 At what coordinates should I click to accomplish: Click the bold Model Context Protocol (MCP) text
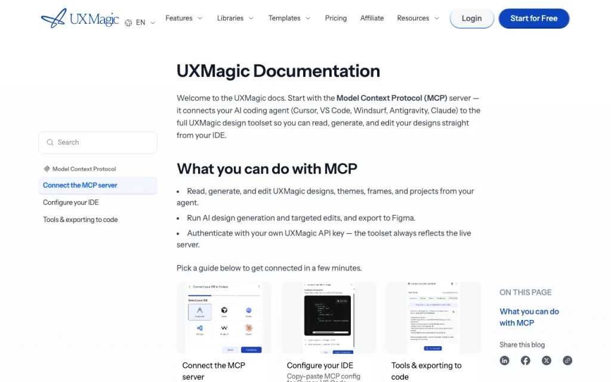tap(391, 98)
